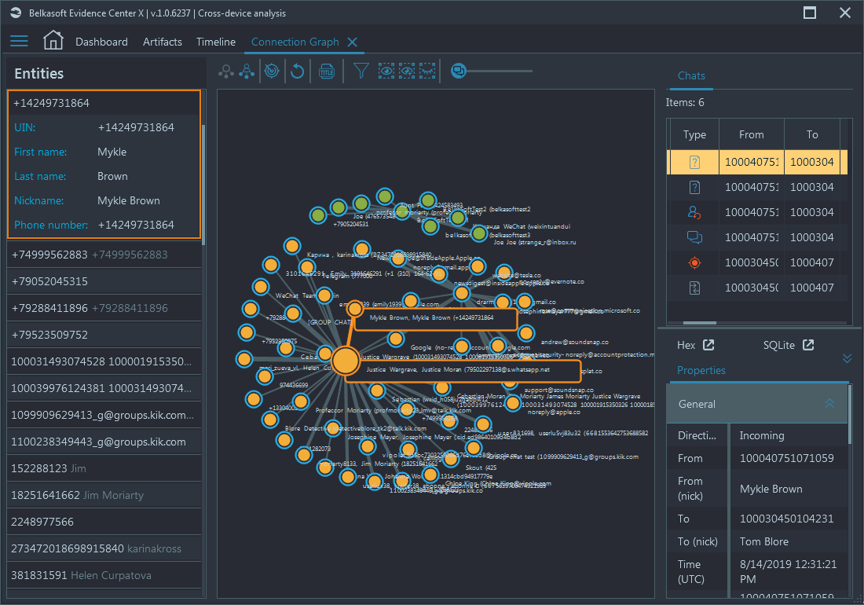864x605 pixels.
Task: Click the Direction value 'Incoming'
Action: 762,435
